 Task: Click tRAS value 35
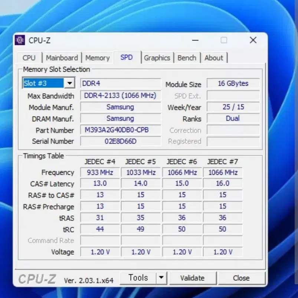[x=141, y=217]
